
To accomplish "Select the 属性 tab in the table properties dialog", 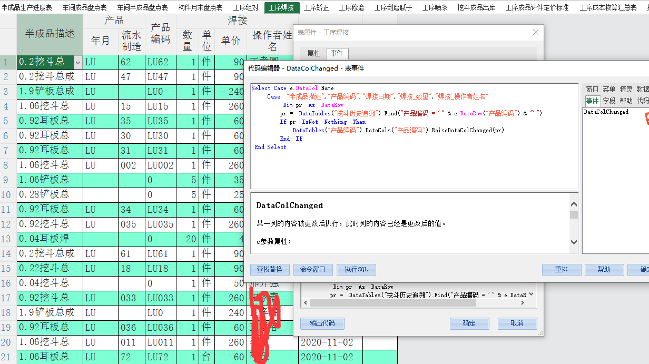I will coord(313,53).
